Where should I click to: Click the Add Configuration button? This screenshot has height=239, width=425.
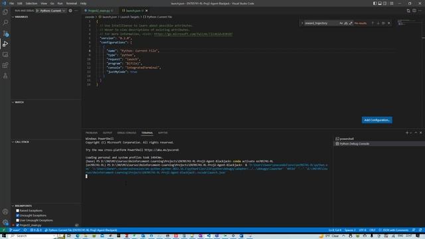[377, 120]
